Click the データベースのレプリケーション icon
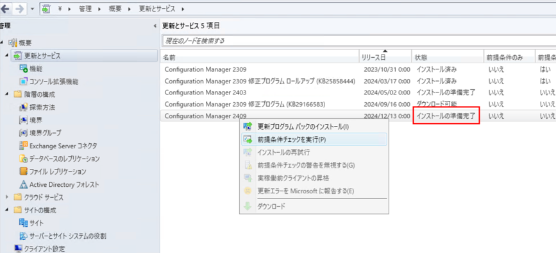Viewport: 556px width, 253px height. click(x=23, y=159)
